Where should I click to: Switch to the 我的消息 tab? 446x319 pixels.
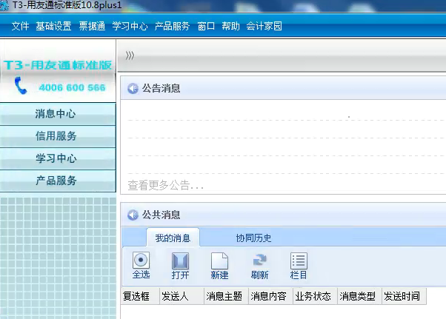[x=173, y=238]
